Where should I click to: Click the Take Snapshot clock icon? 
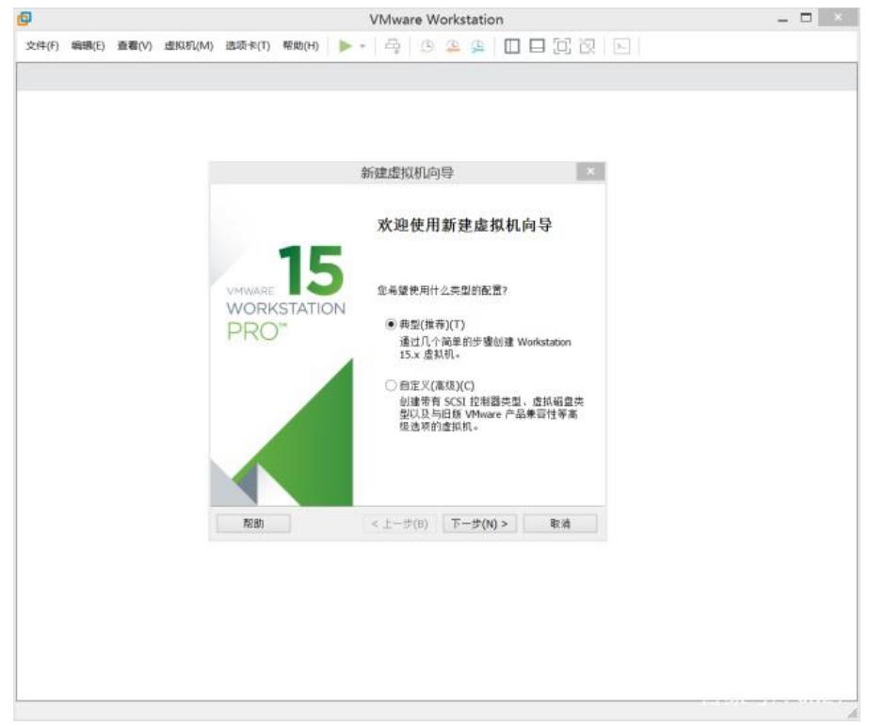click(426, 46)
